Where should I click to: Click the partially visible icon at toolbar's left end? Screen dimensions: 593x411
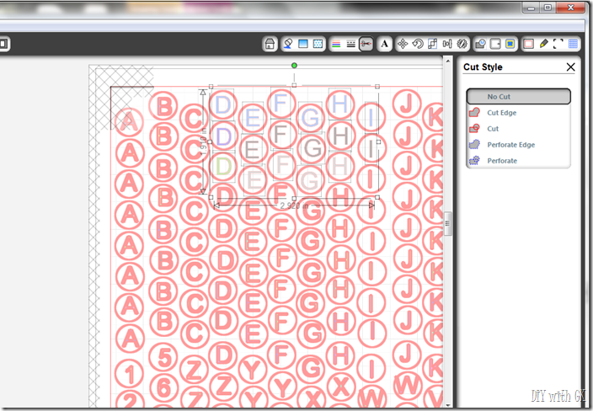coord(3,44)
